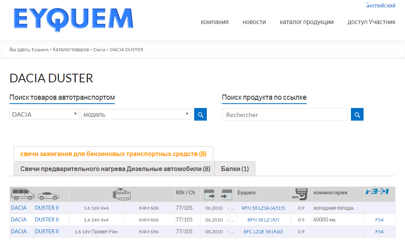Image resolution: width=405 pixels, height=240 pixels.
Task: Click DUSTER II in the RFN 58 LZ3A row
Action: 47,208
